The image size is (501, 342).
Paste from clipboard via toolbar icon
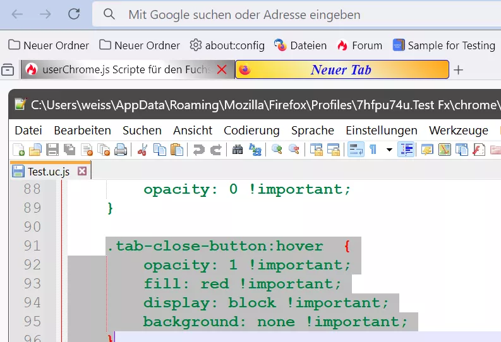177,150
